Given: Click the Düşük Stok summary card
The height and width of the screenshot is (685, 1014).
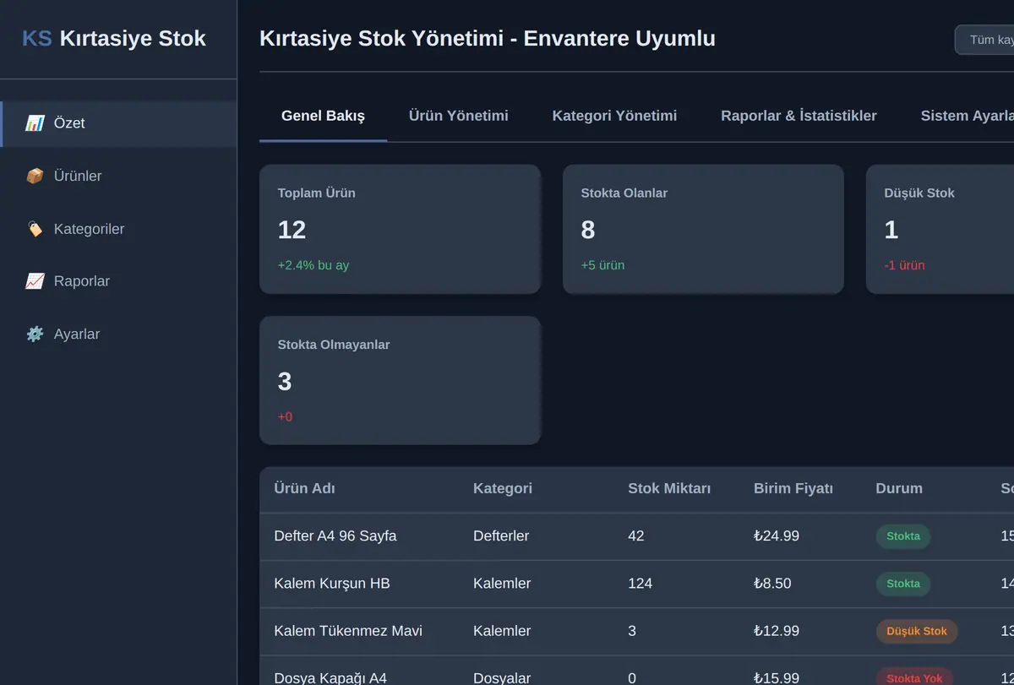Looking at the screenshot, I should [x=940, y=229].
